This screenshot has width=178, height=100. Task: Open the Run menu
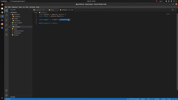tap(27, 7)
